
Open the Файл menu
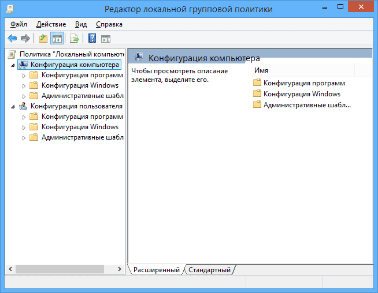(18, 24)
